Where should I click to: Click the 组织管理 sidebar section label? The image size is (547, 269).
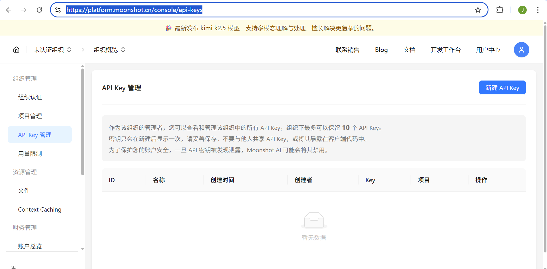(25, 79)
